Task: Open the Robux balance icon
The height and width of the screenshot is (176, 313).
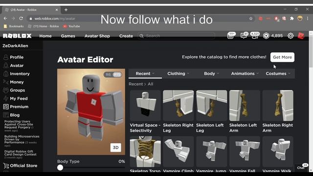Action: point(266,36)
